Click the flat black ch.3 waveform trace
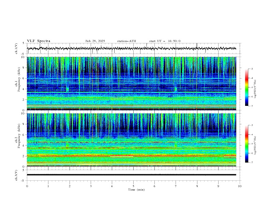 [x=131, y=175]
